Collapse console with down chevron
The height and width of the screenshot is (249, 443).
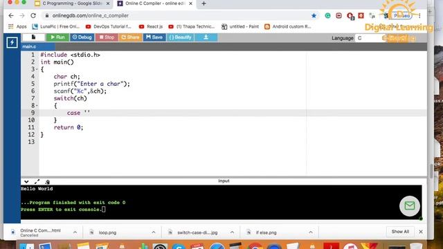click(26, 182)
